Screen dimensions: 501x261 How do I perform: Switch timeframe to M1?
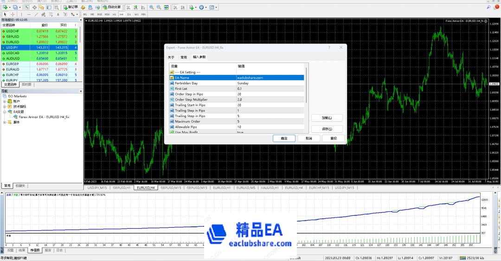pyautogui.click(x=85, y=14)
